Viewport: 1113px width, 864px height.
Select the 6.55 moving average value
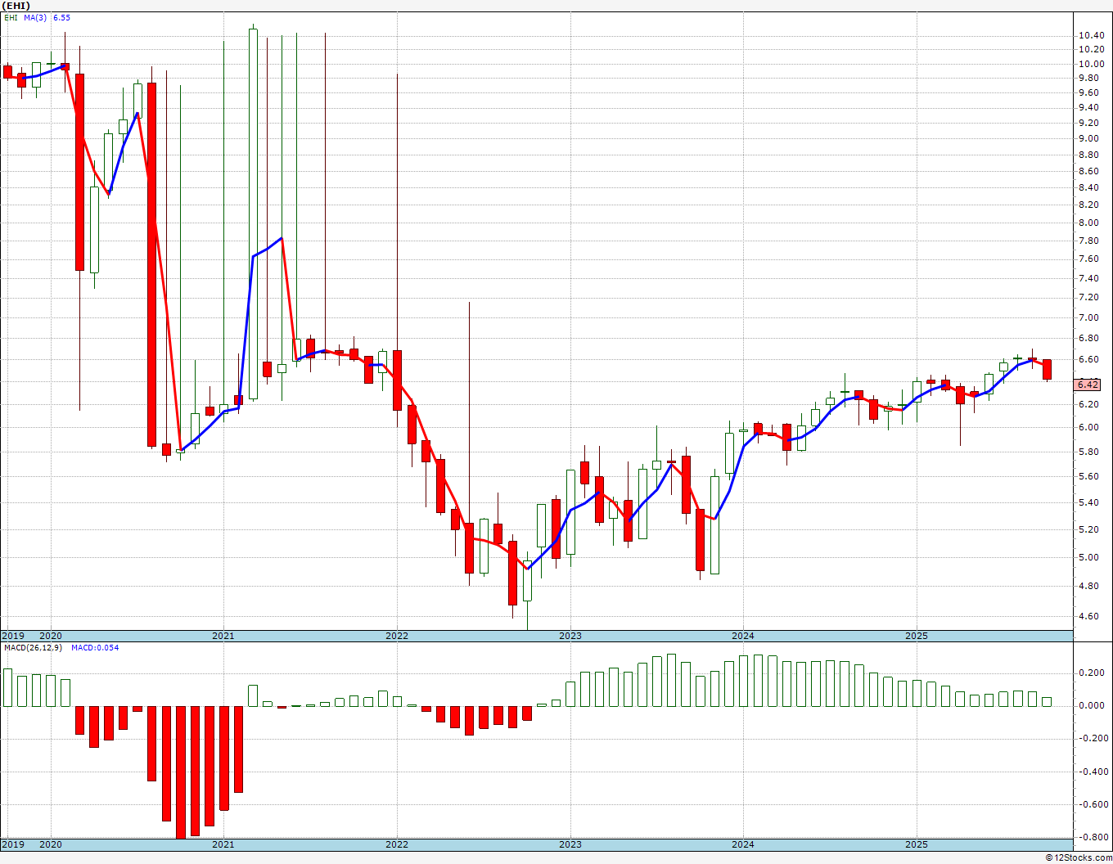click(x=61, y=17)
